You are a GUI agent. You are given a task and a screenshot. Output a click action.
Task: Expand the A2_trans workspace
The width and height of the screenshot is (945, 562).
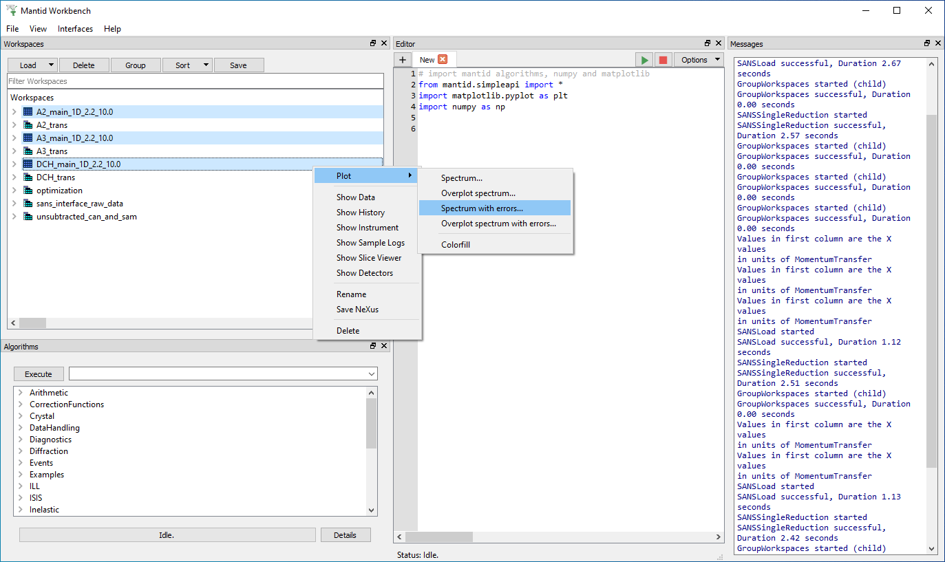14,125
